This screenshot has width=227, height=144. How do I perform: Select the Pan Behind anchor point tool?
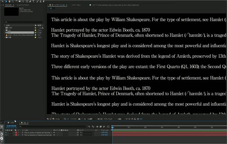coord(23,1)
